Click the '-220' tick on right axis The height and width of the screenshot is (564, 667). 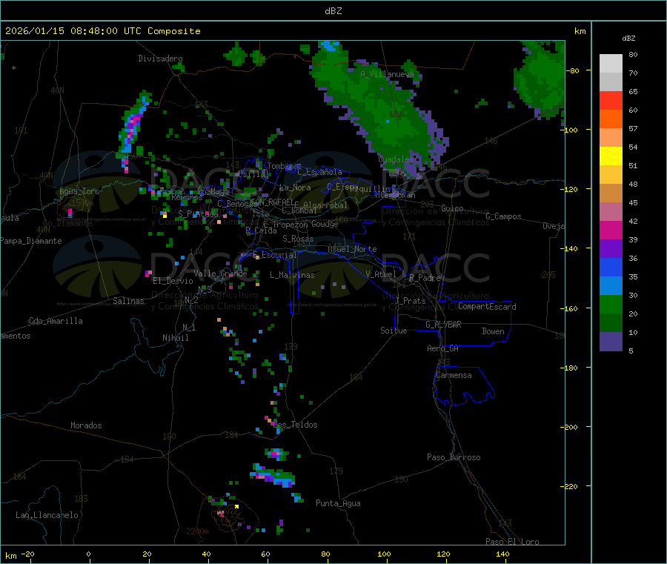point(571,486)
